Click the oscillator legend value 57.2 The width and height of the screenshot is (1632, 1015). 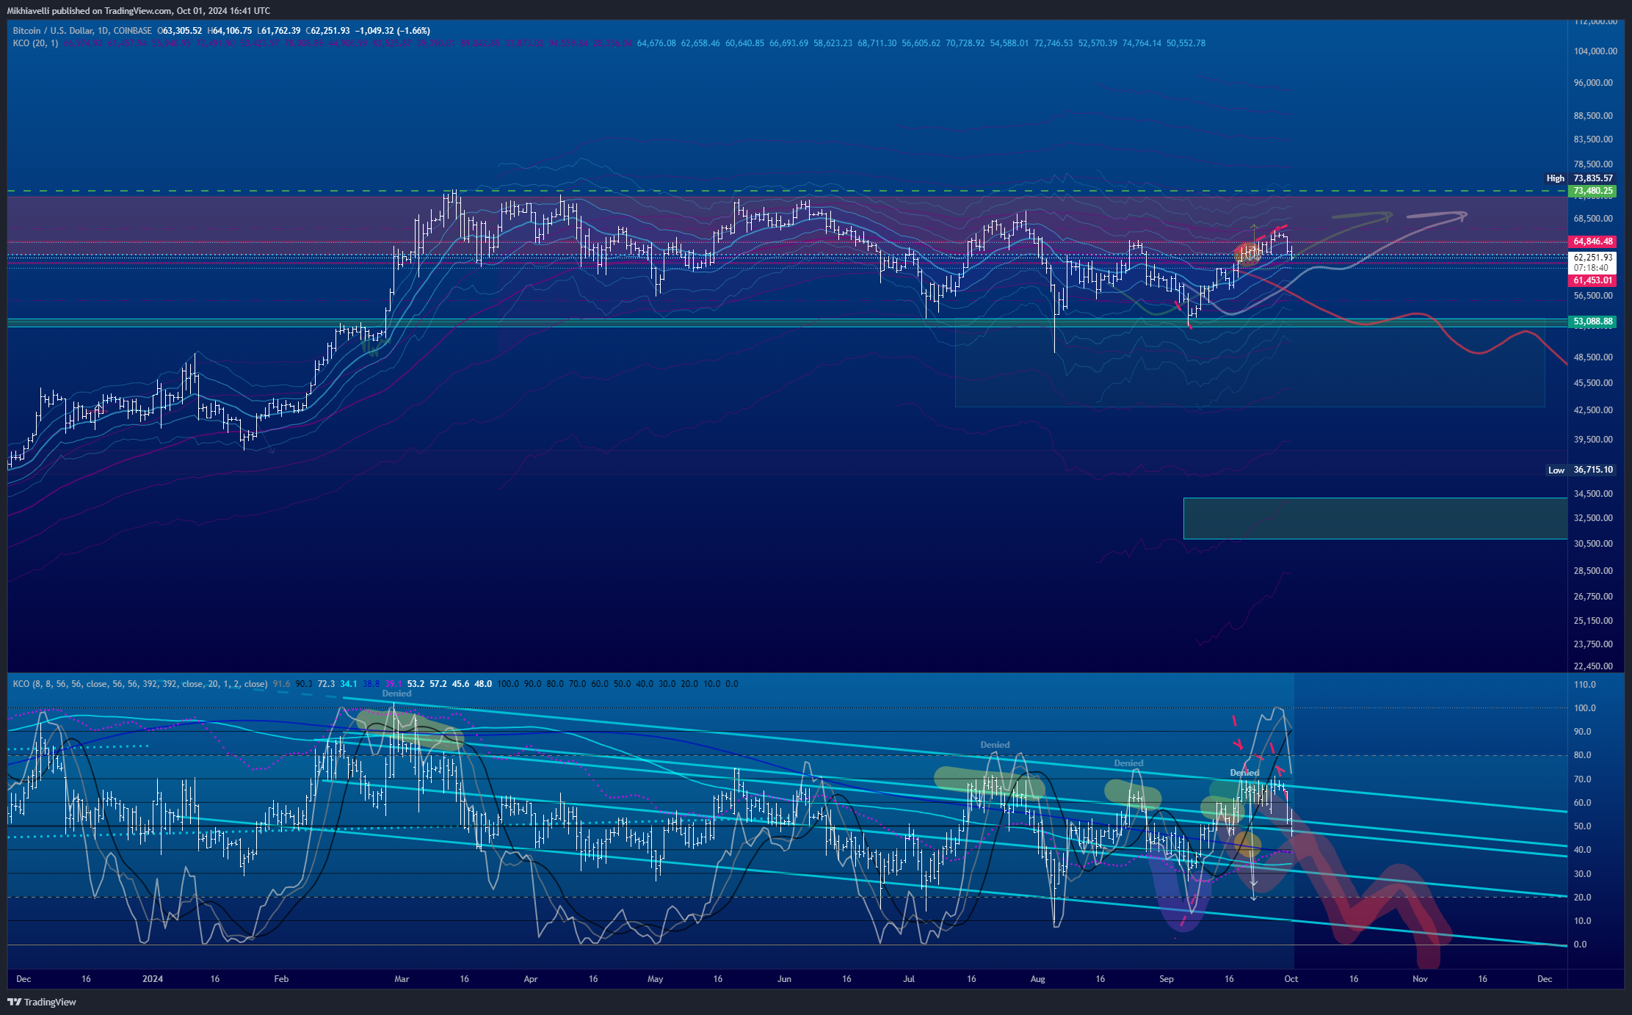click(x=438, y=684)
